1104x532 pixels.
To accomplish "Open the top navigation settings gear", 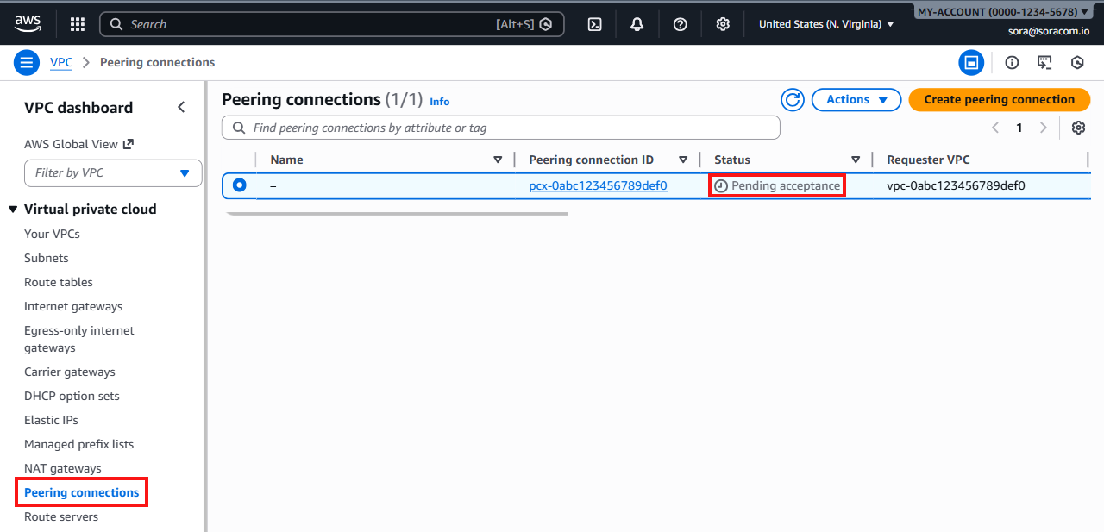I will point(723,24).
